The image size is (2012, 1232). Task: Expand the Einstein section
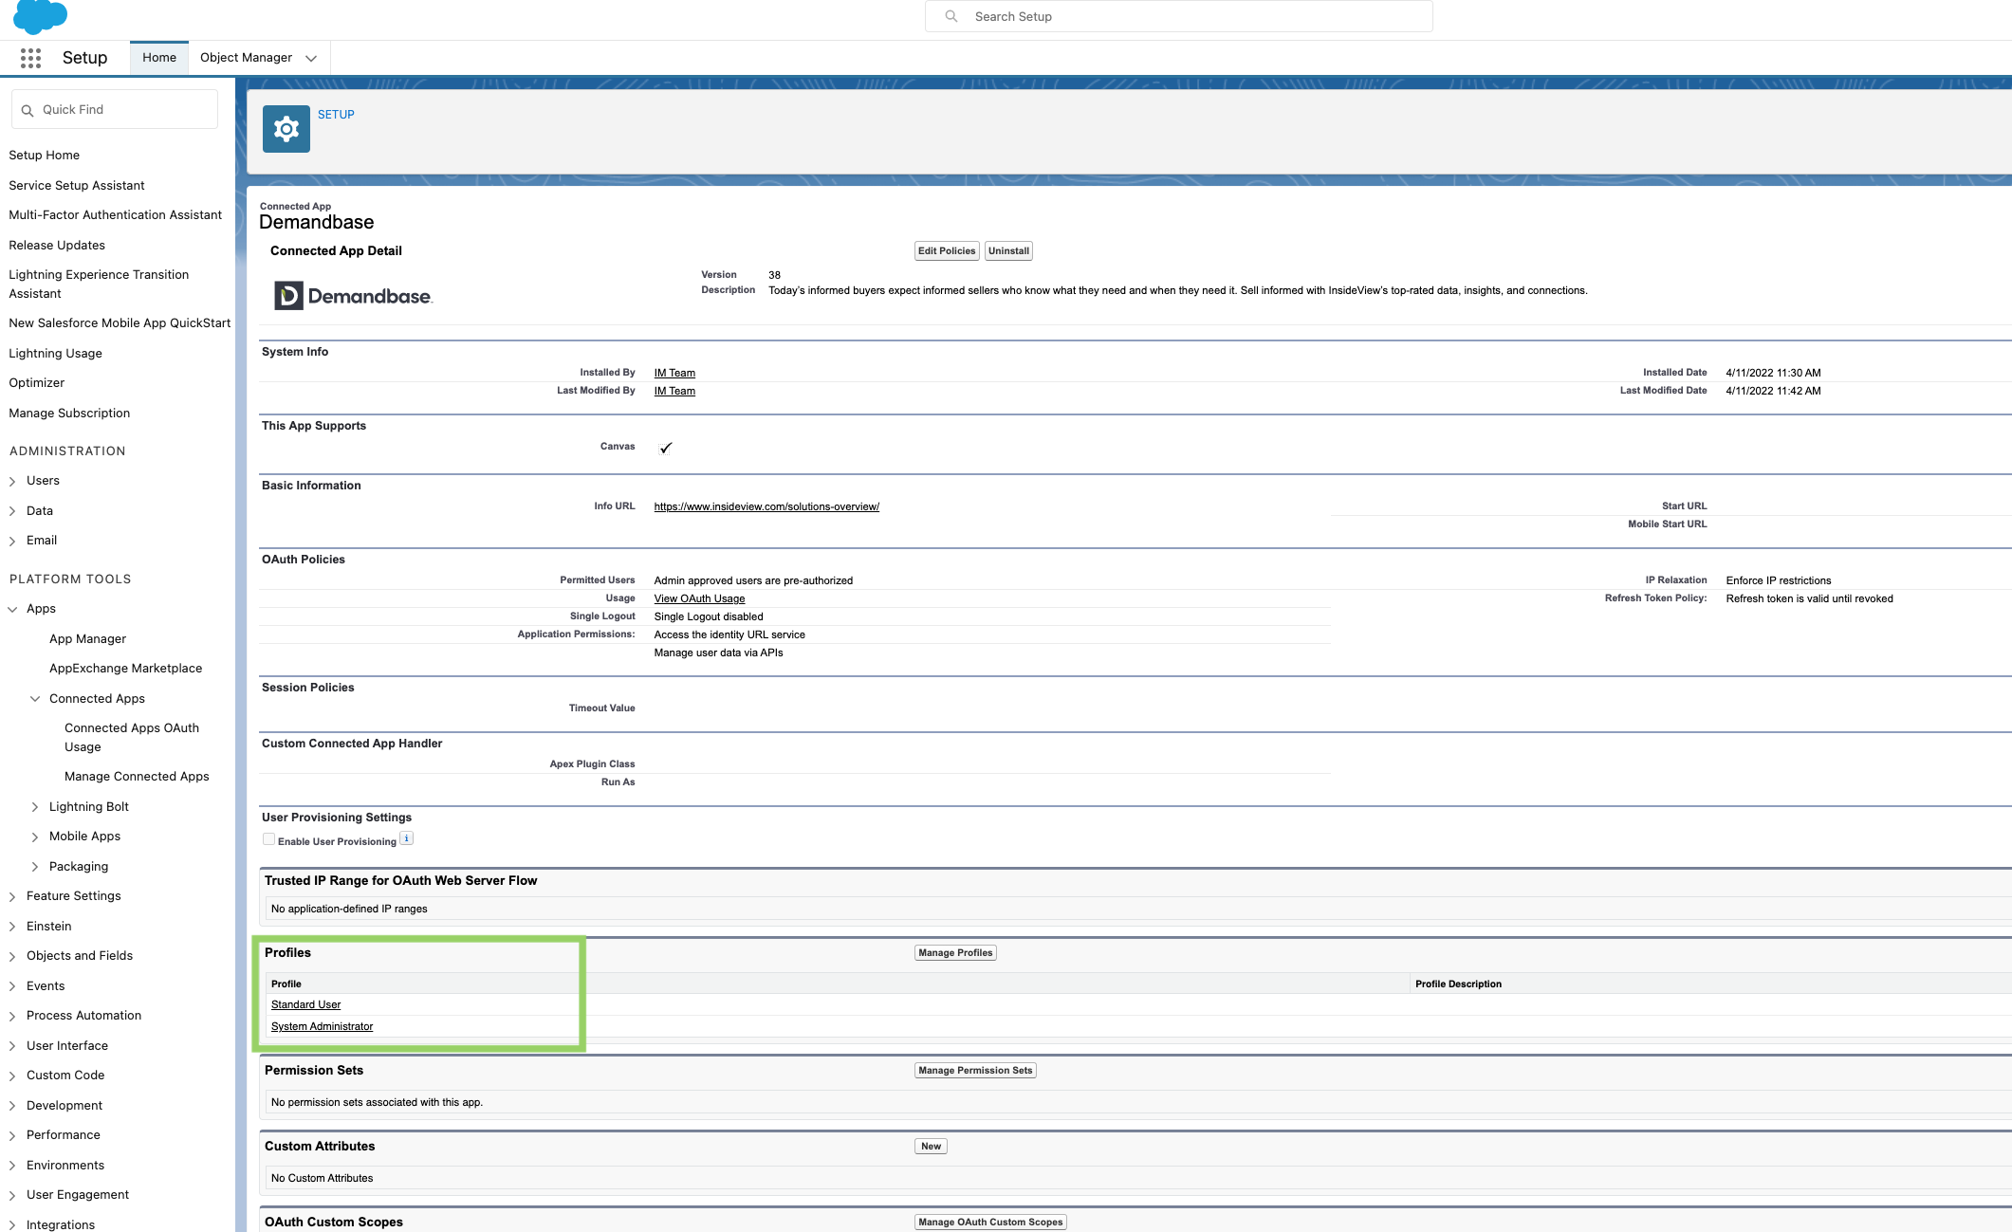12,927
